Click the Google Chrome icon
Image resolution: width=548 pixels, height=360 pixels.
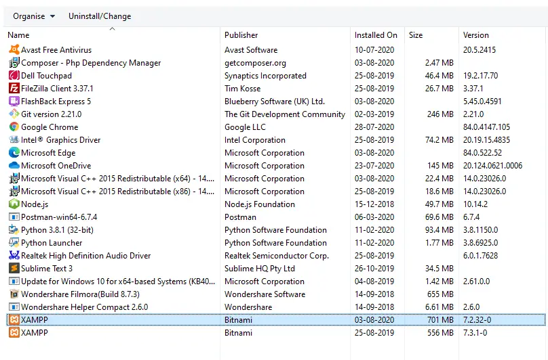[14, 127]
